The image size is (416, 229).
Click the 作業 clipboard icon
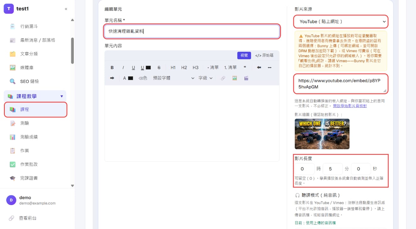(x=13, y=151)
